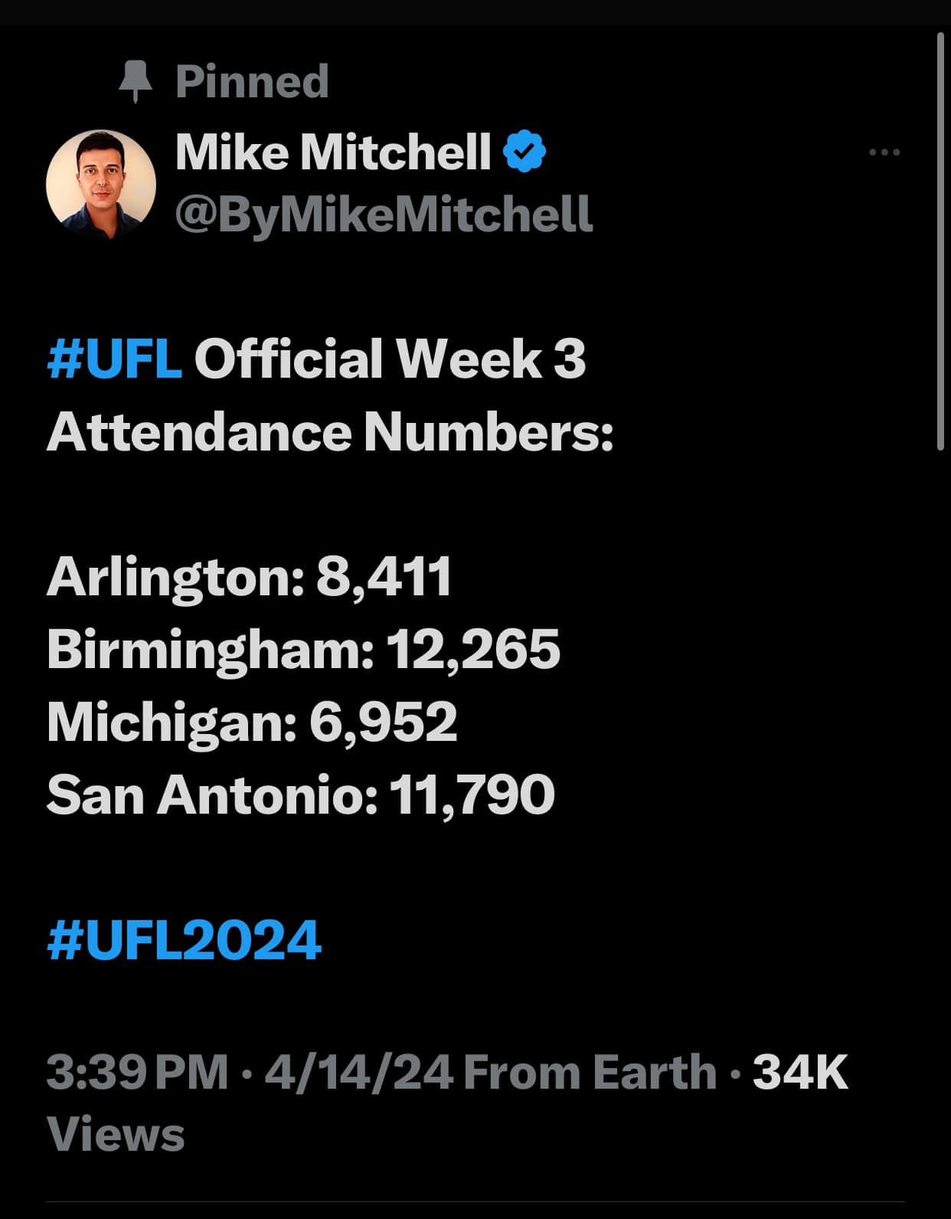
Task: Click the "From Earth" location text
Action: (590, 1071)
